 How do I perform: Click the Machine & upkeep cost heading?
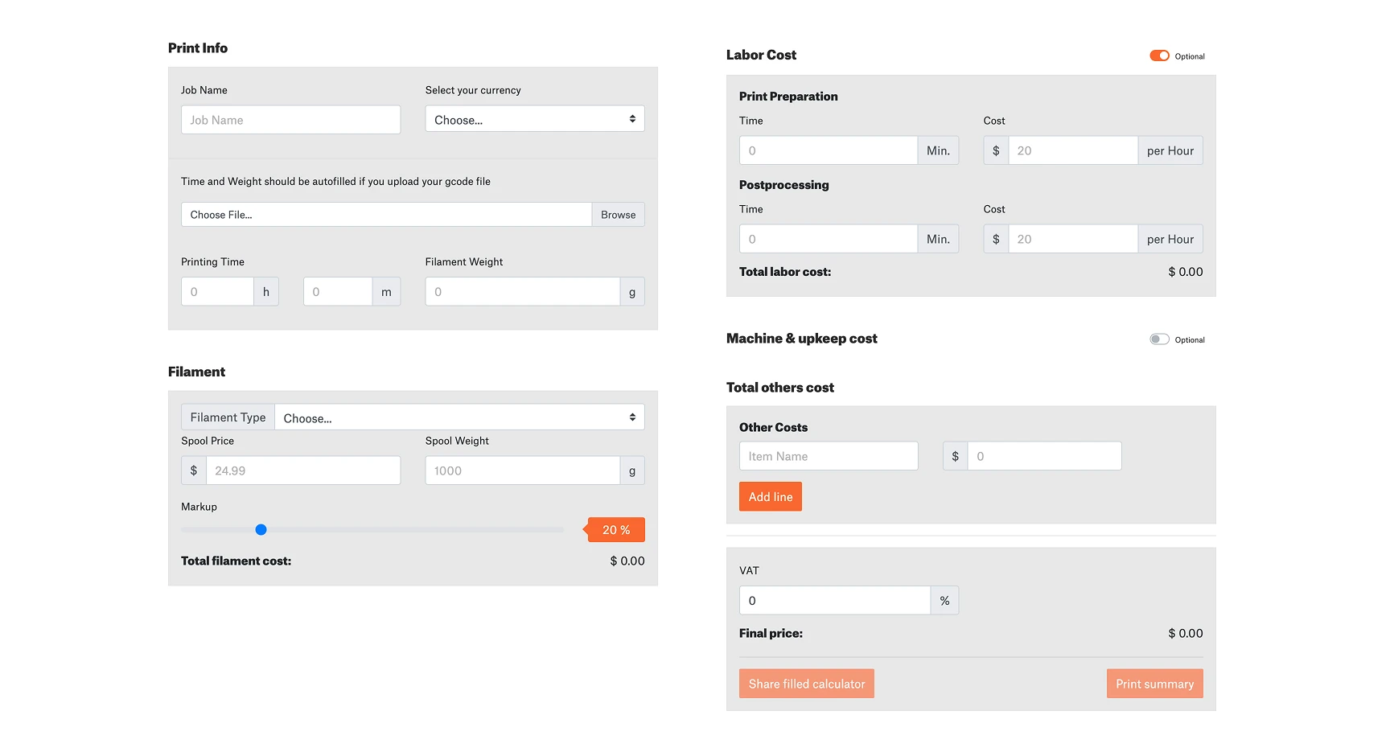801,339
